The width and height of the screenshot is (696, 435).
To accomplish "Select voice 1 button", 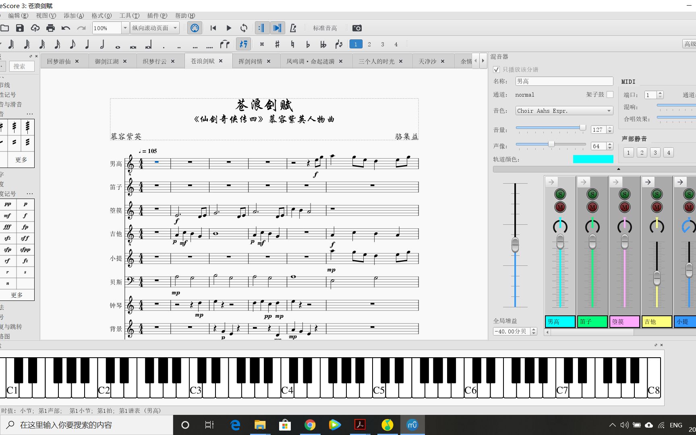I will 356,44.
